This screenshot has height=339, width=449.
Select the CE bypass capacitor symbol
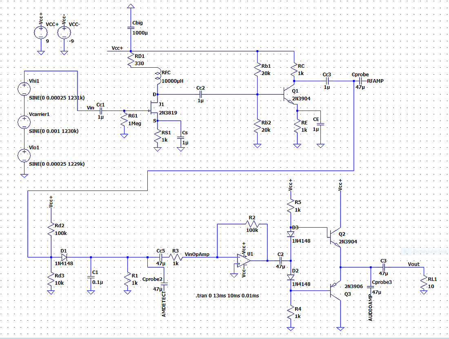pos(320,124)
